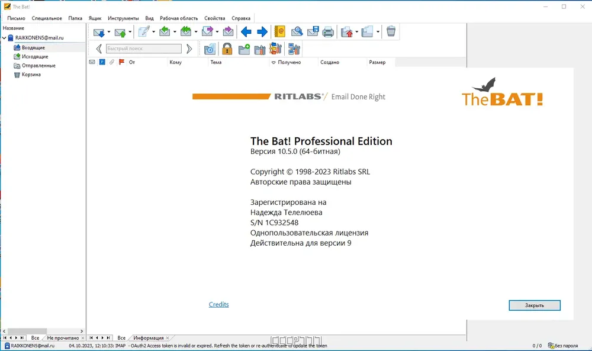
Task: Click the print message printer icon
Action: coord(328,32)
